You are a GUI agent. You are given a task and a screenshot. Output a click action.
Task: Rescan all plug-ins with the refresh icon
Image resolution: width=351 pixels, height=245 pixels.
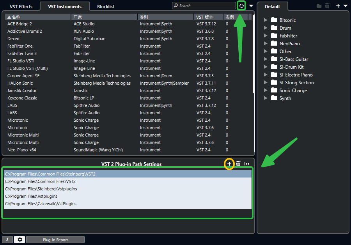point(241,6)
